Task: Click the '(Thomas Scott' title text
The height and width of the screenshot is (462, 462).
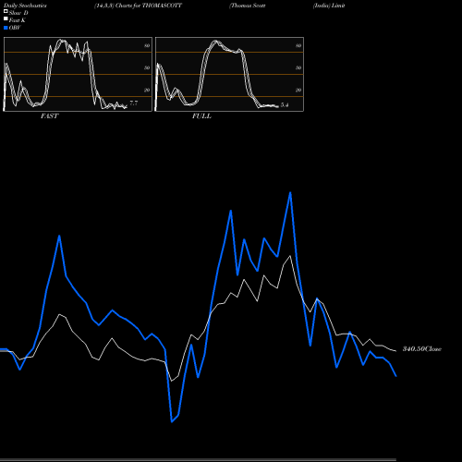Action: 247,6
